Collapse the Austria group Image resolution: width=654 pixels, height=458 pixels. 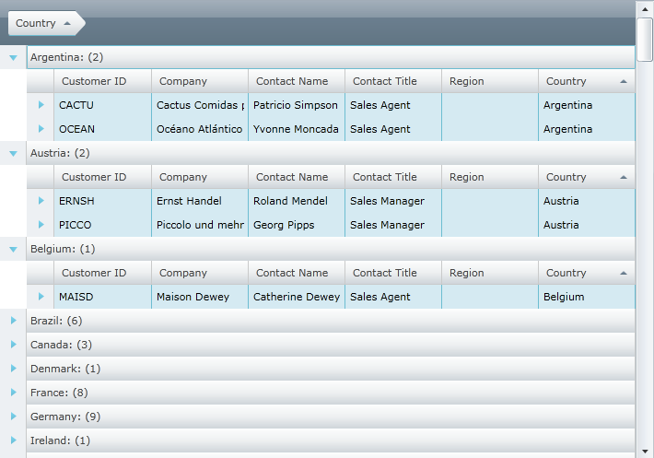(13, 154)
